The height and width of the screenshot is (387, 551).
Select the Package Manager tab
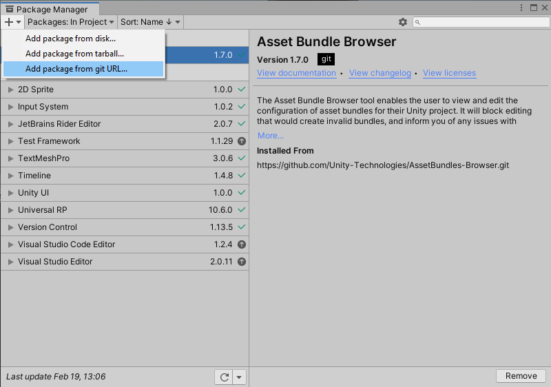(x=50, y=9)
